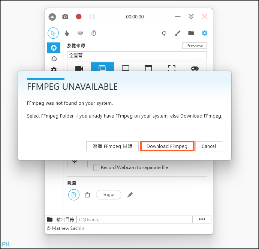The height and width of the screenshot is (249, 259).
Task: Select the video camera source icon
Action: [x=79, y=68]
